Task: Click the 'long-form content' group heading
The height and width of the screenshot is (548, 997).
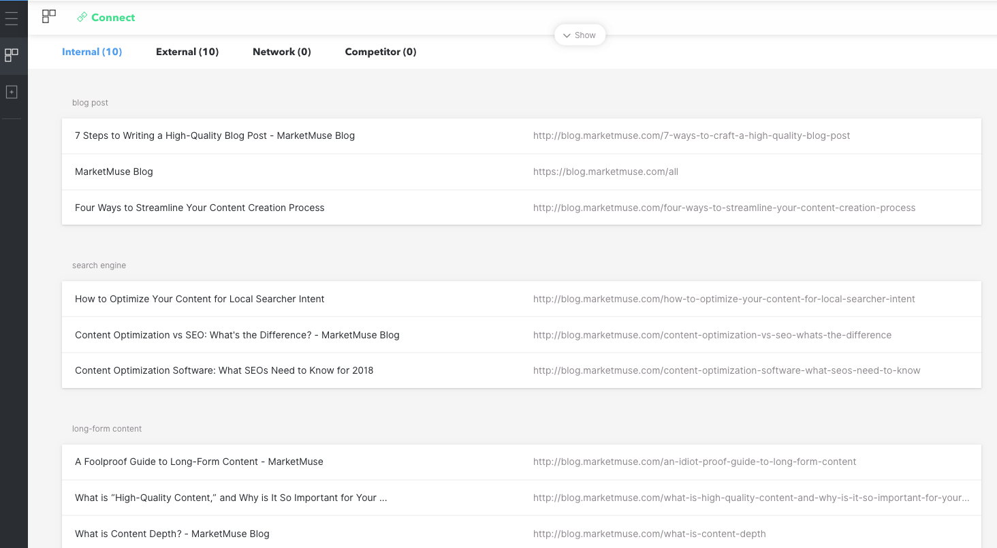Action: coord(107,429)
